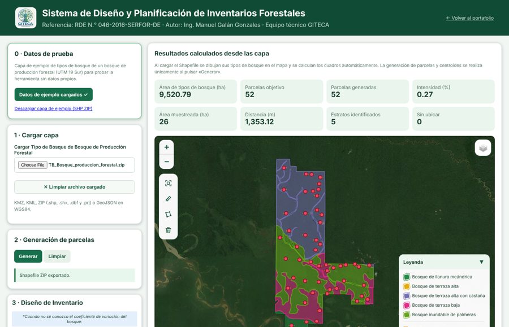Click the coeficiente de variación note
The height and width of the screenshot is (327, 509).
[74, 319]
